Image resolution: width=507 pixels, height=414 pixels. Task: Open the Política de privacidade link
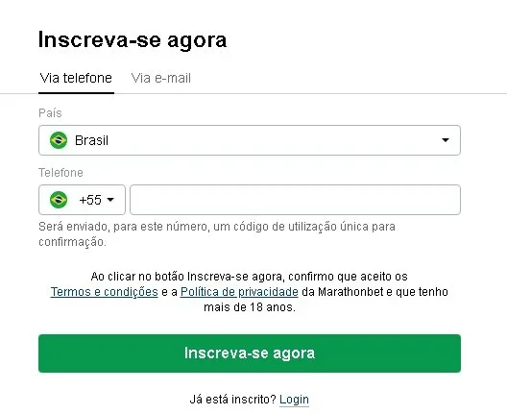point(239,292)
